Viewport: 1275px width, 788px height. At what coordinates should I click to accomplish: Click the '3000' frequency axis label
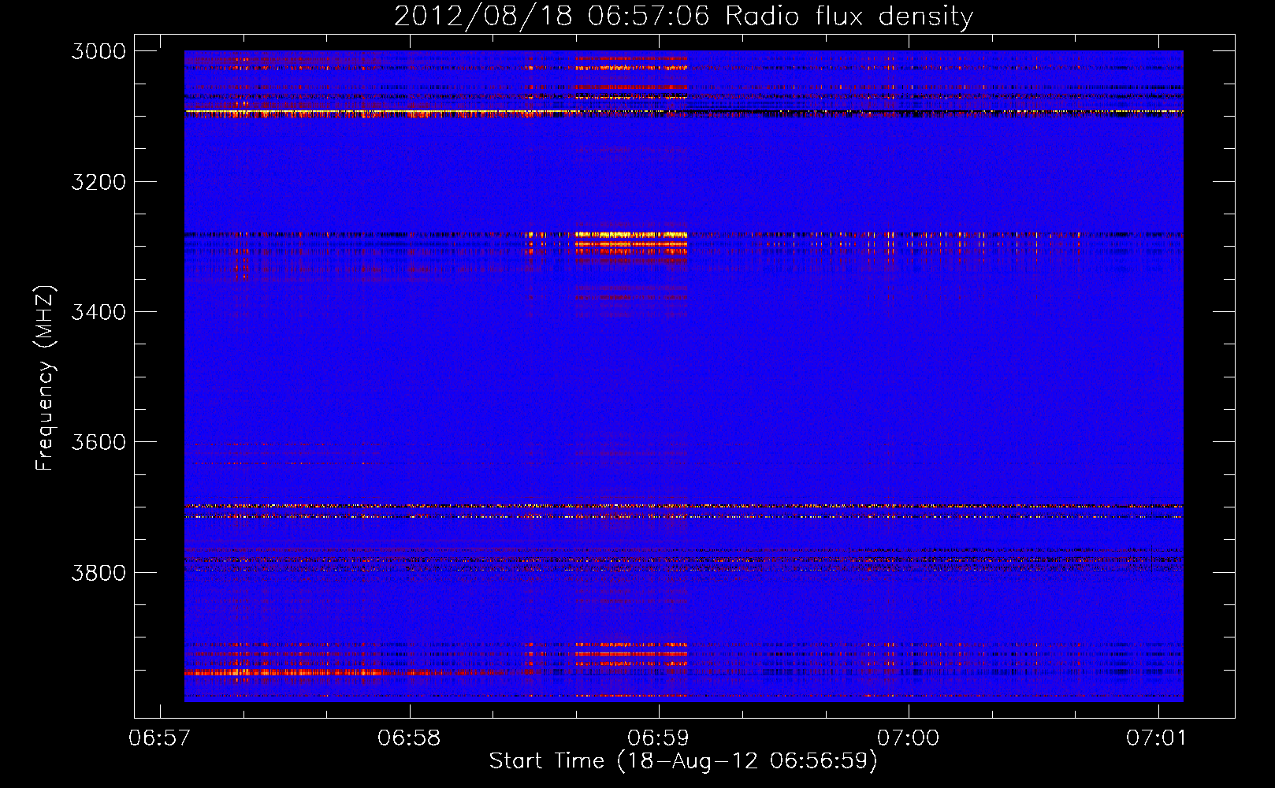click(99, 51)
